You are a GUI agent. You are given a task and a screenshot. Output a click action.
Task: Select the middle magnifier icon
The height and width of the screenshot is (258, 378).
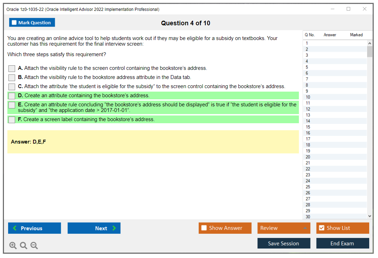24,245
